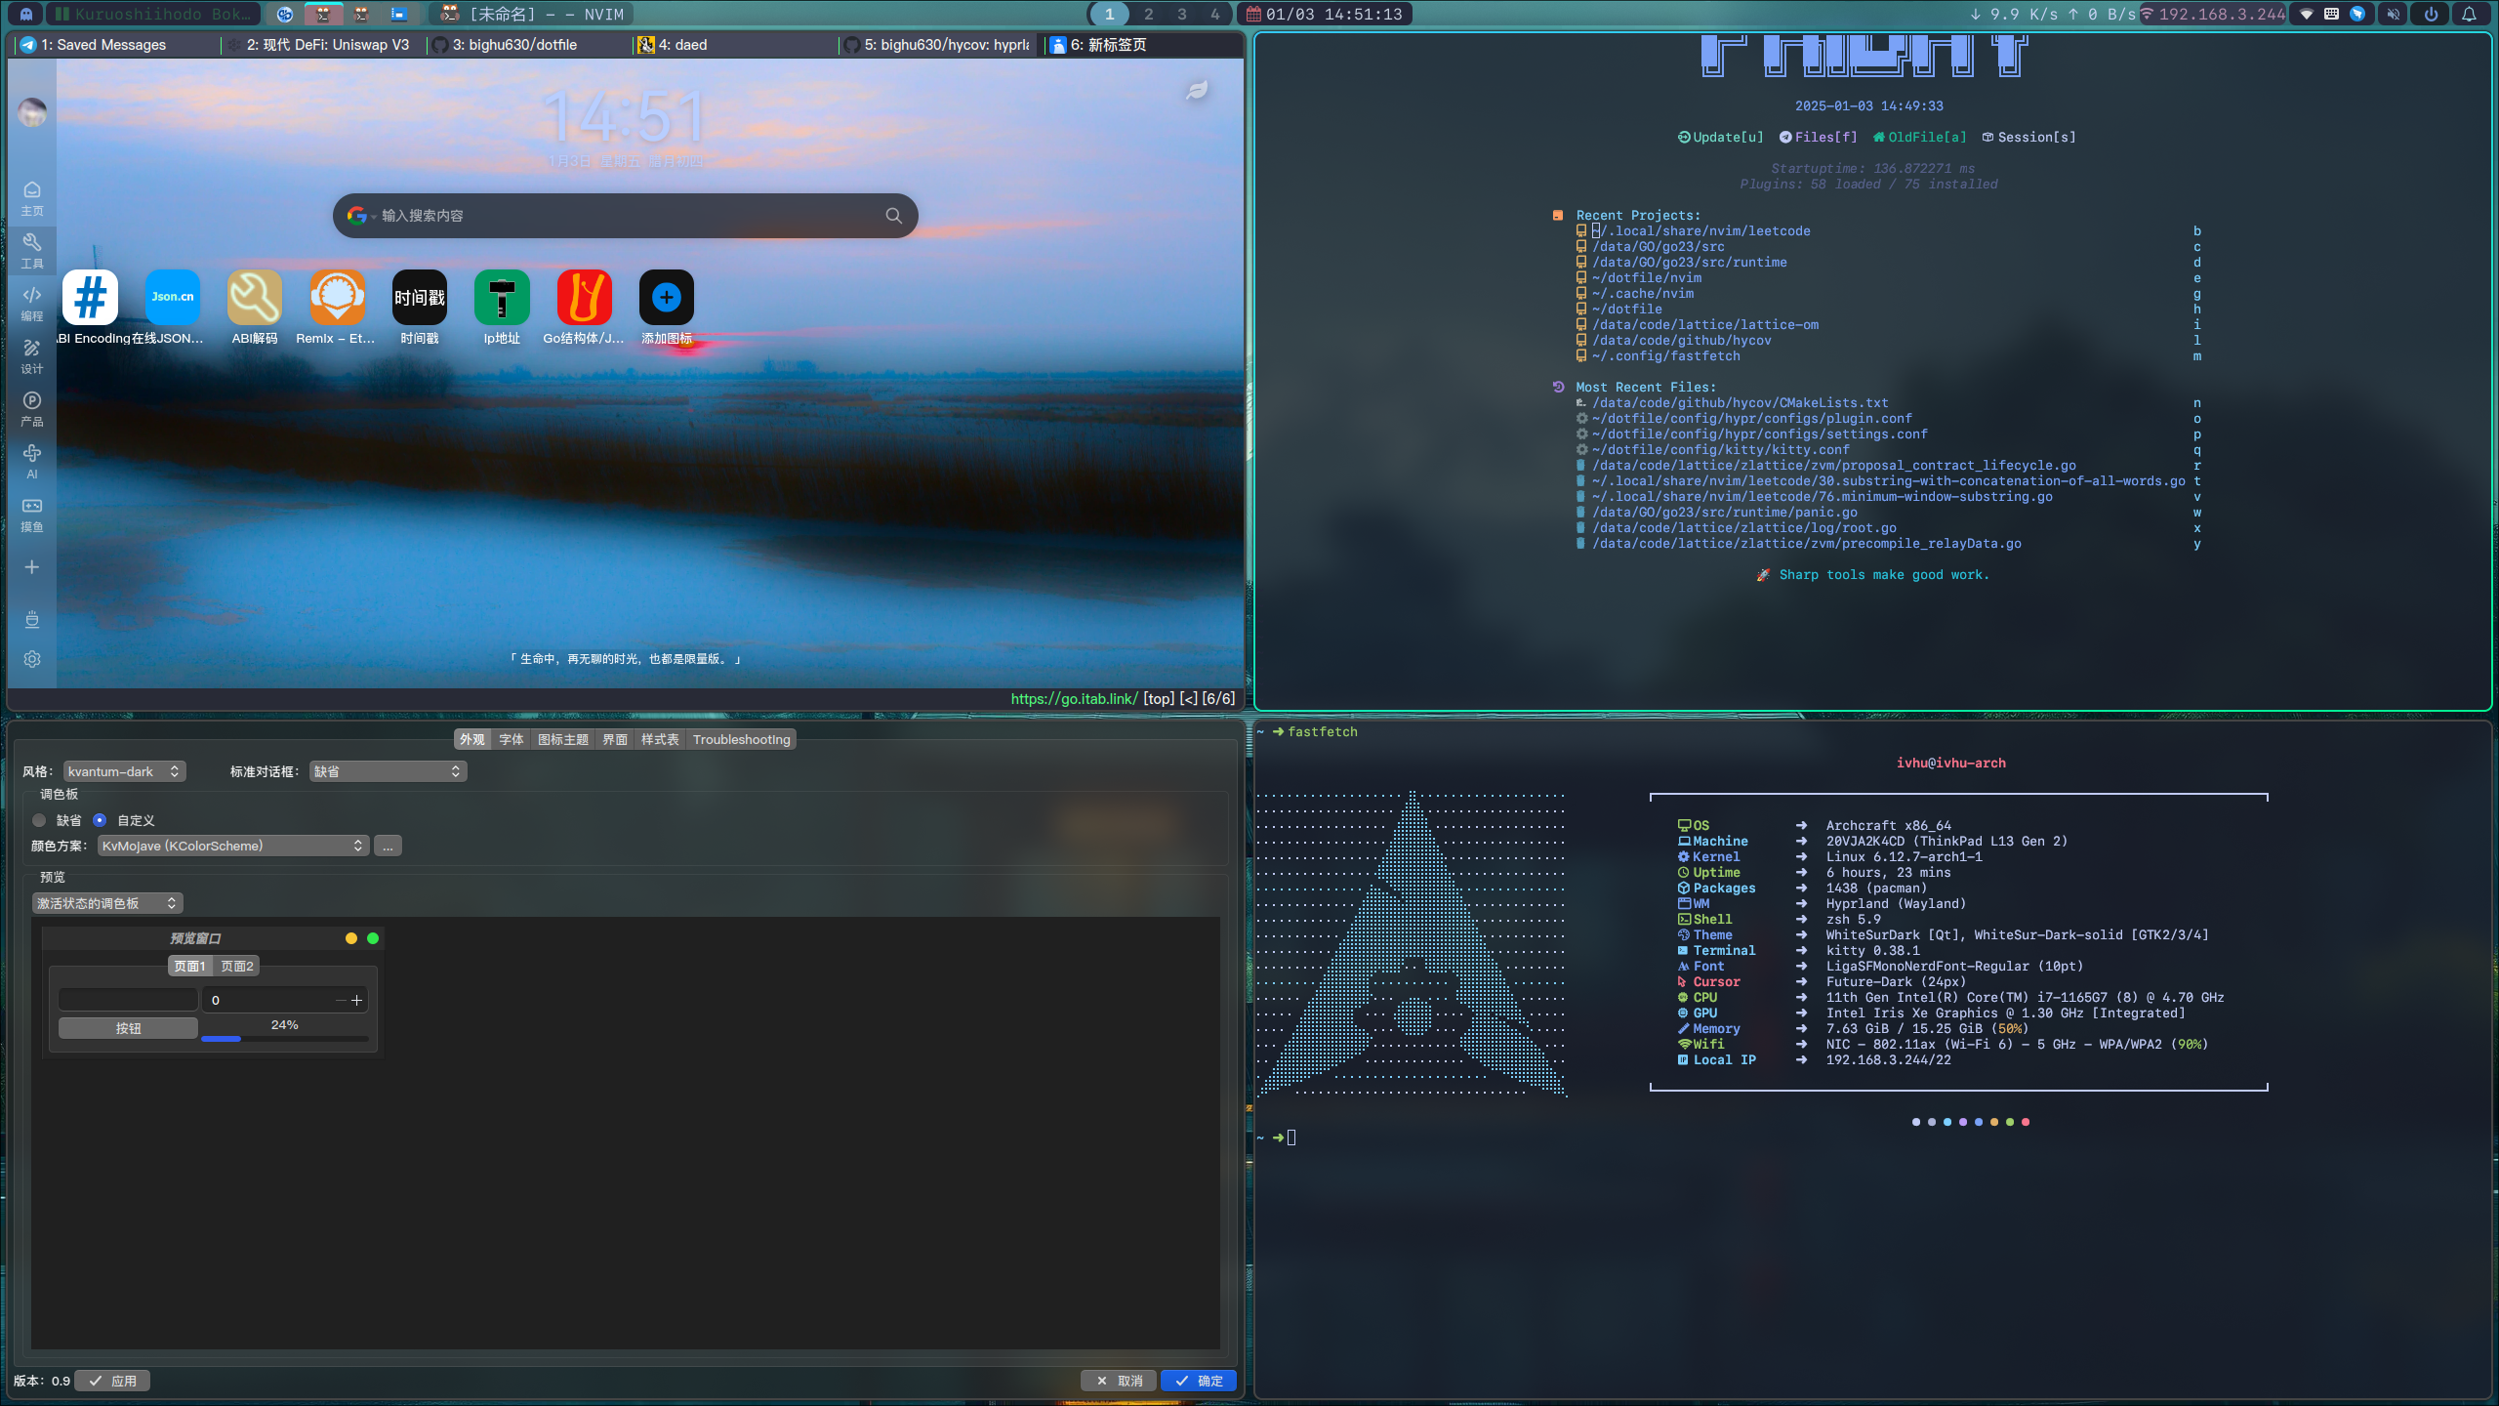Viewport: 2499px width, 1406px height.
Task: Click the 24% progress bar in preview
Action: [x=284, y=1037]
